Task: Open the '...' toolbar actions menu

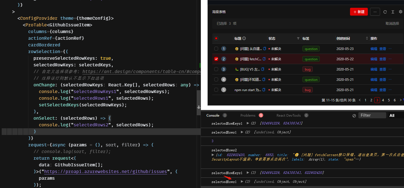Action: pos(375,12)
